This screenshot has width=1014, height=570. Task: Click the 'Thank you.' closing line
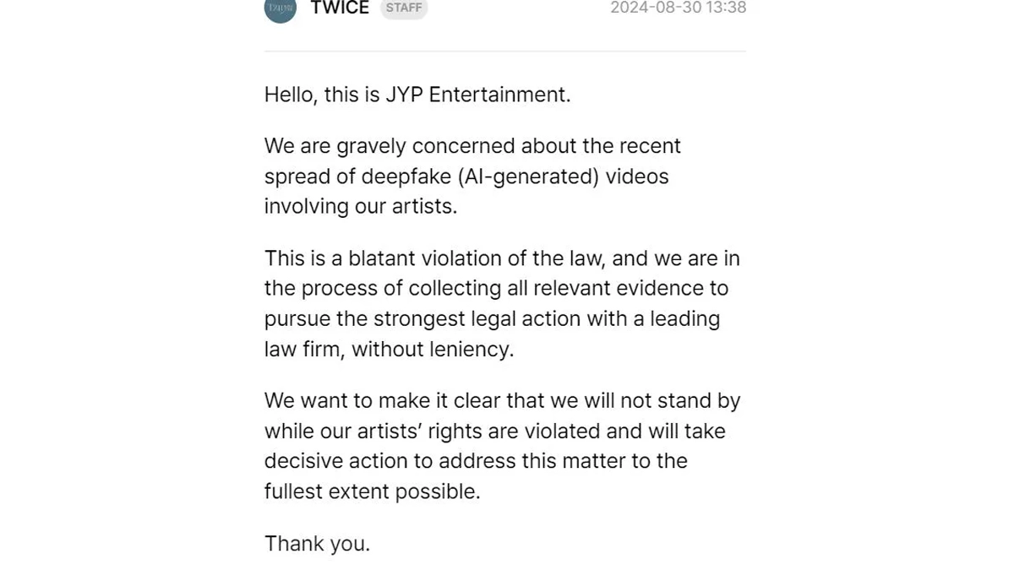click(x=317, y=544)
